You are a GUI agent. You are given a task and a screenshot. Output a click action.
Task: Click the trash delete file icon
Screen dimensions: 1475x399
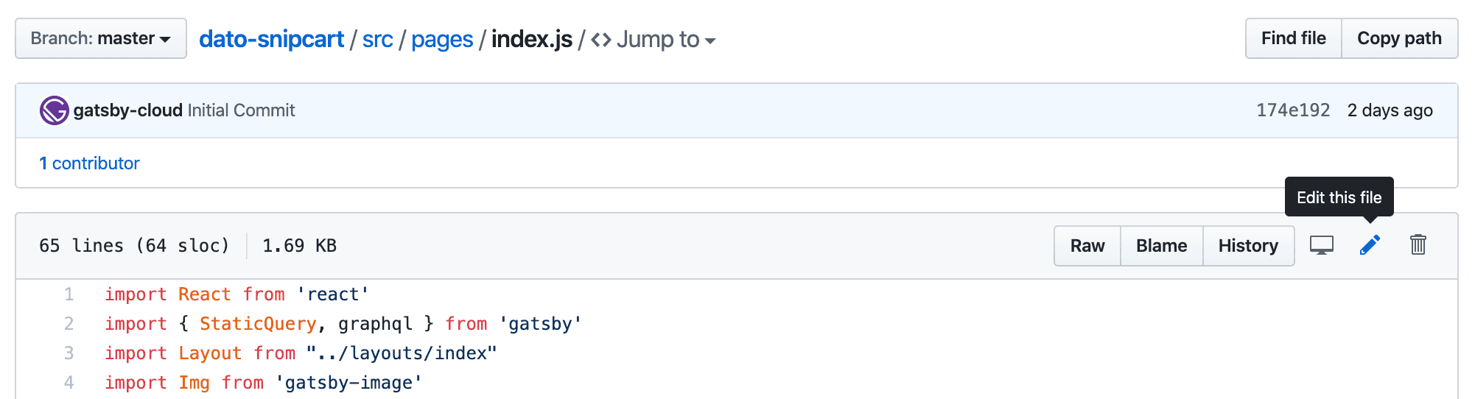[1418, 245]
